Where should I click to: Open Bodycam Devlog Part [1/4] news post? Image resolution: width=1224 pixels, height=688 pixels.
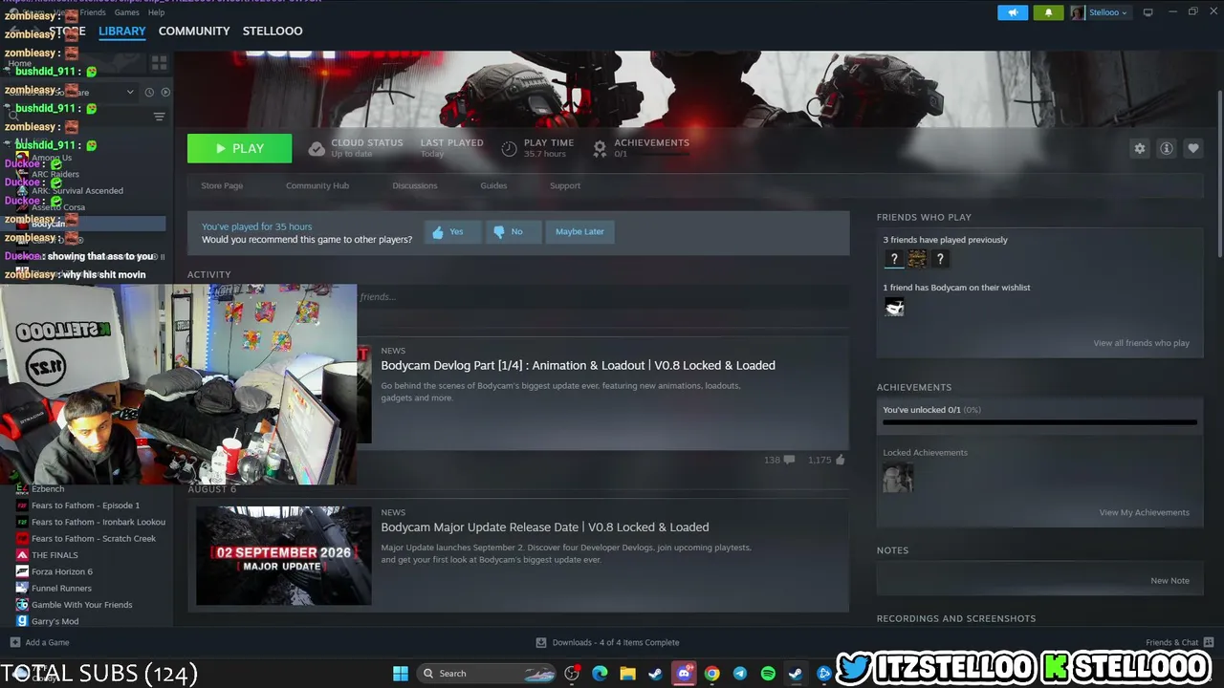pyautogui.click(x=578, y=365)
